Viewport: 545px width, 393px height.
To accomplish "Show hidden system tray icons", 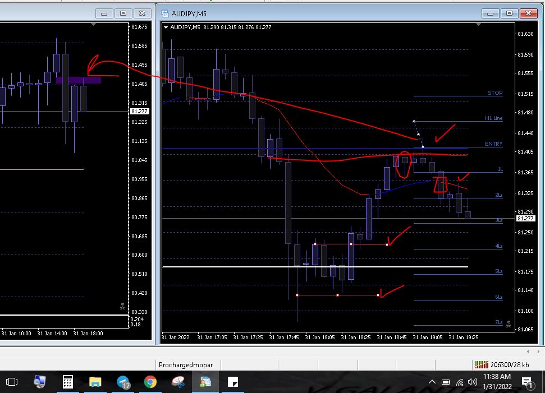I will click(432, 382).
